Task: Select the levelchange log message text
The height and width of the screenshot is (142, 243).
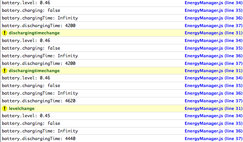Action: pyautogui.click(x=22, y=108)
